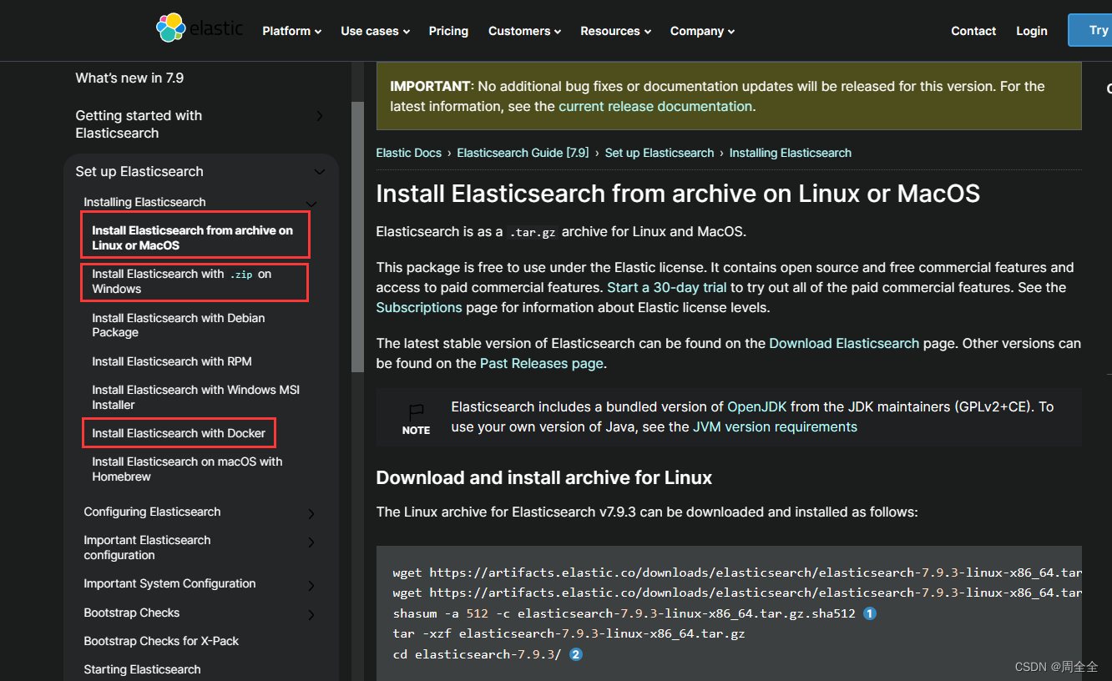
Task: Click Download and install archive for Linux heading
Action: click(544, 477)
